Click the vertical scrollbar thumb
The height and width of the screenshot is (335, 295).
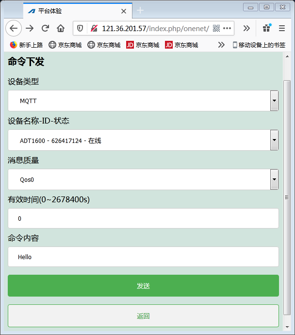(287, 197)
